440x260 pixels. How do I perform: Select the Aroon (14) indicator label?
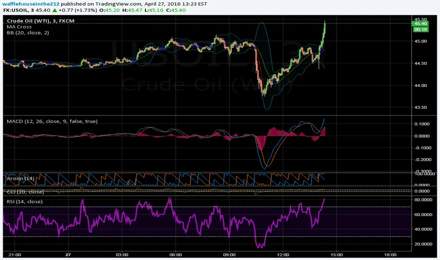(x=20, y=178)
